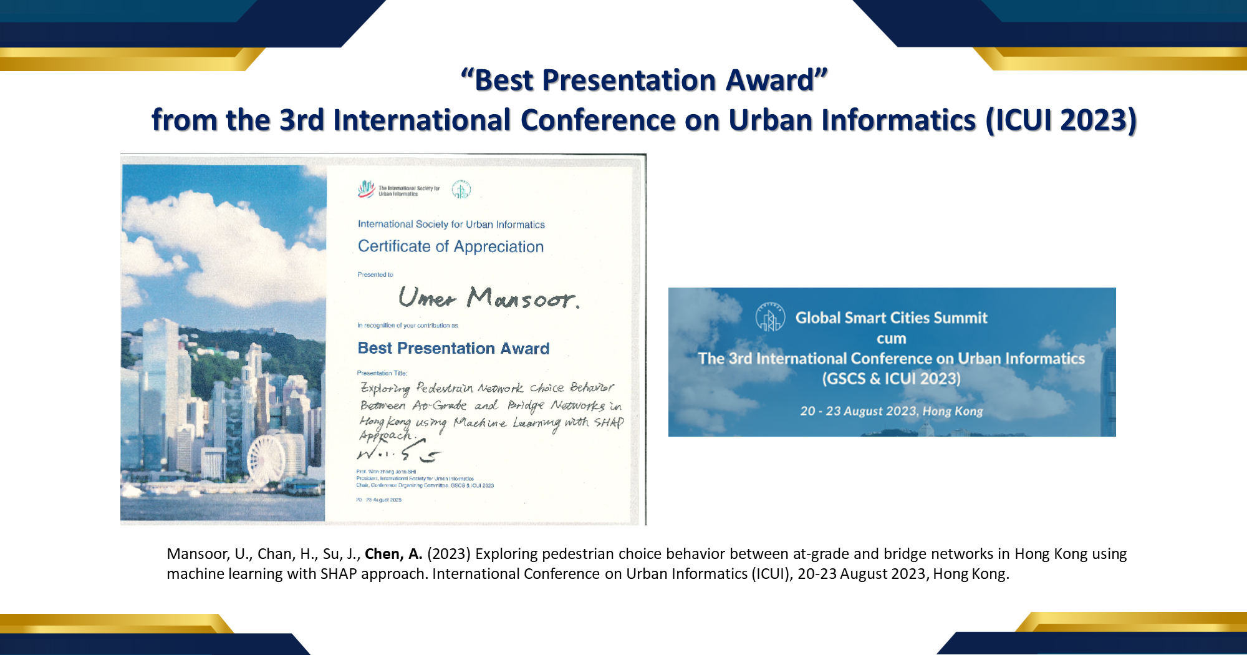Click the Certificate of Appreciation title
The width and height of the screenshot is (1247, 655).
point(450,246)
